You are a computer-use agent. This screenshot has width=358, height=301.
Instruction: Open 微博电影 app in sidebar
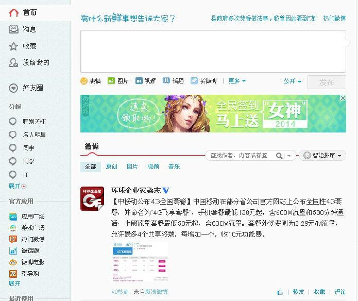pos(32,262)
